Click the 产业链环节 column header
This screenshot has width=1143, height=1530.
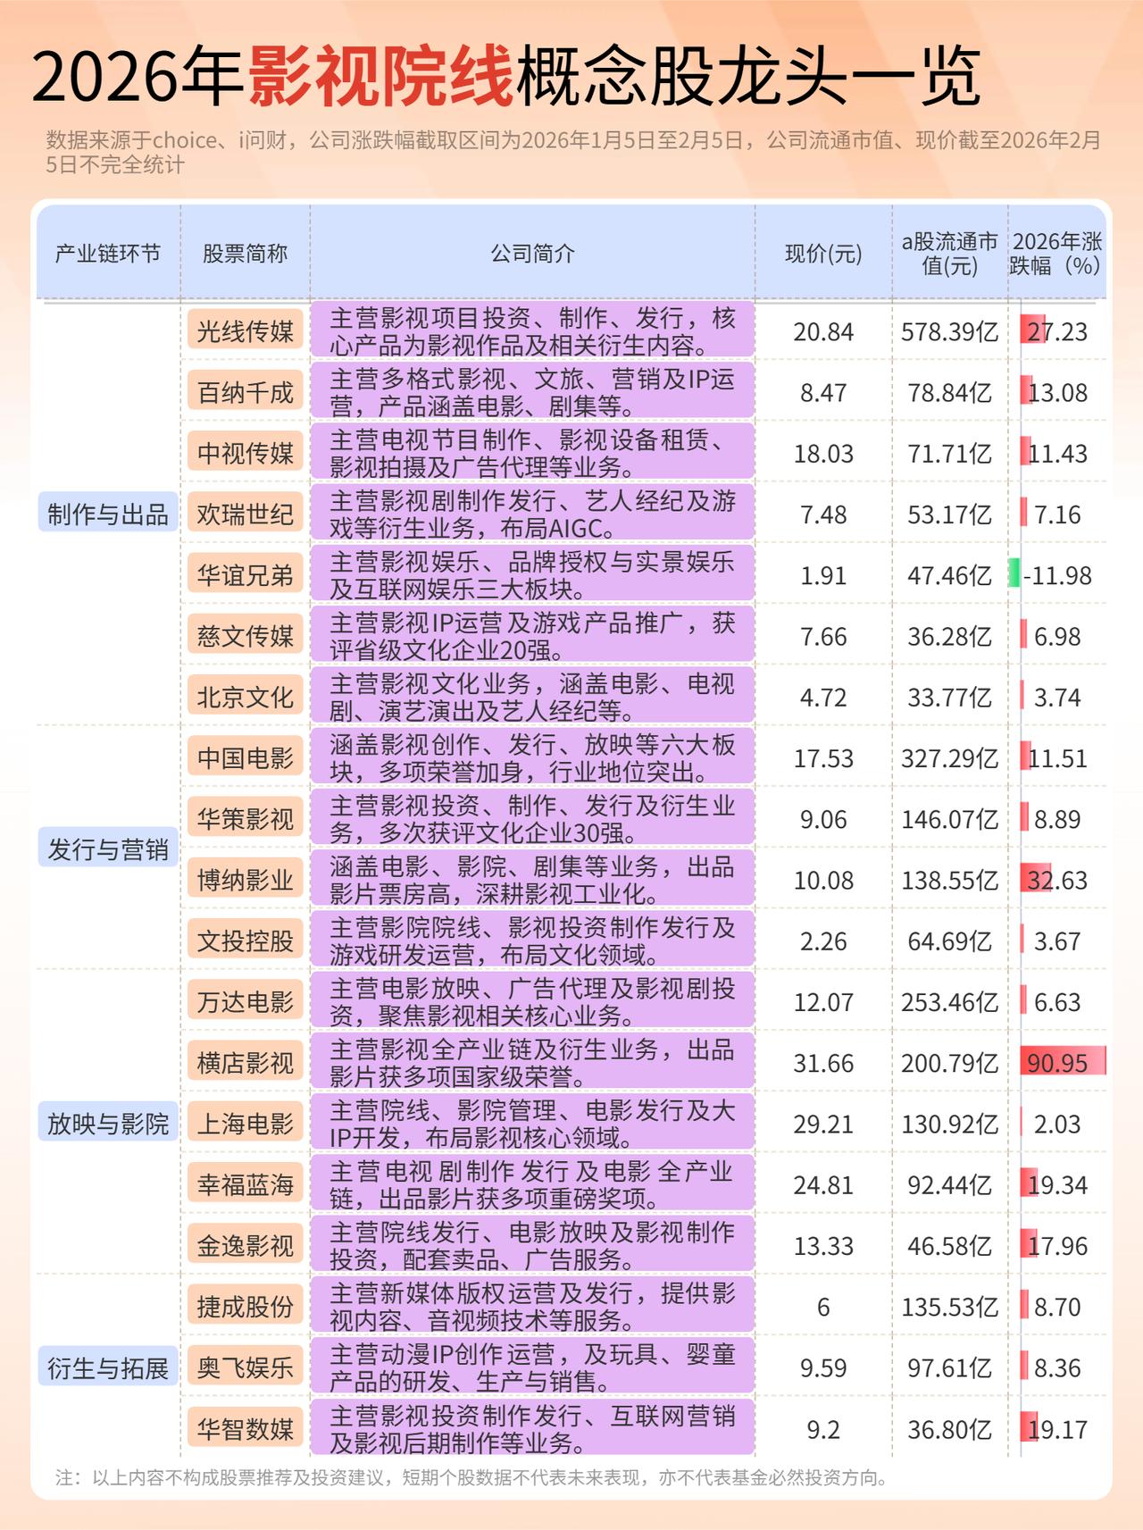108,254
